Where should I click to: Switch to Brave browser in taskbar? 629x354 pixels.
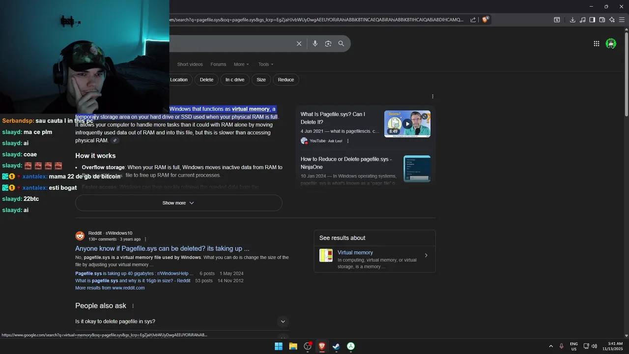(x=322, y=346)
